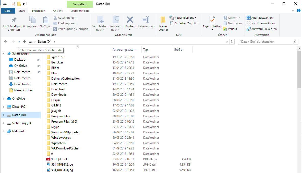
Task: Collapse the ribbon with the chevron
Action: coord(293,10)
